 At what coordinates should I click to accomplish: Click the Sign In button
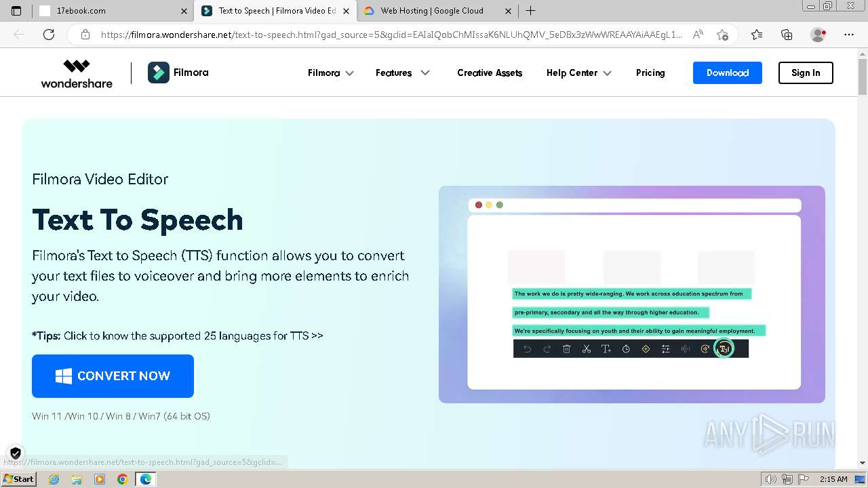[x=806, y=73]
